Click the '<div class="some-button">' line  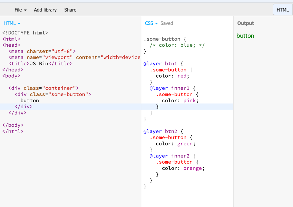click(53, 94)
